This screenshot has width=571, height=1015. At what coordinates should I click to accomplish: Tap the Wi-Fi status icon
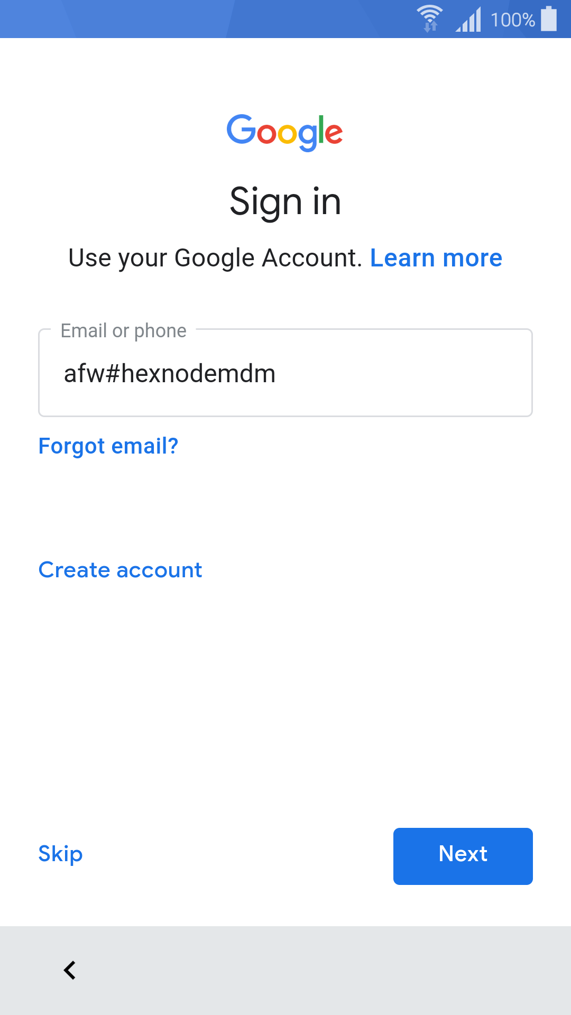[x=429, y=19]
